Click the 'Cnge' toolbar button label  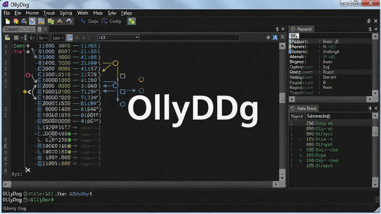click(93, 21)
